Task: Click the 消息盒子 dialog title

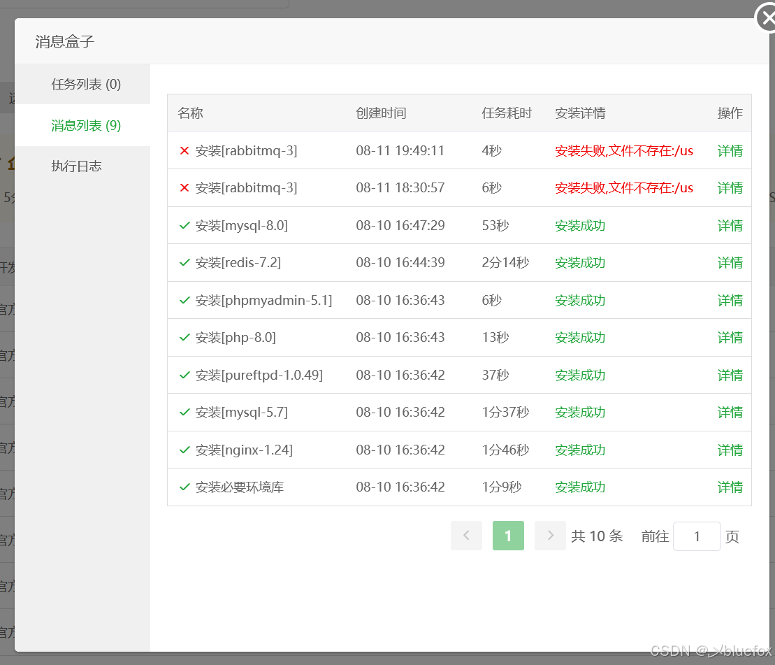Action: click(65, 41)
